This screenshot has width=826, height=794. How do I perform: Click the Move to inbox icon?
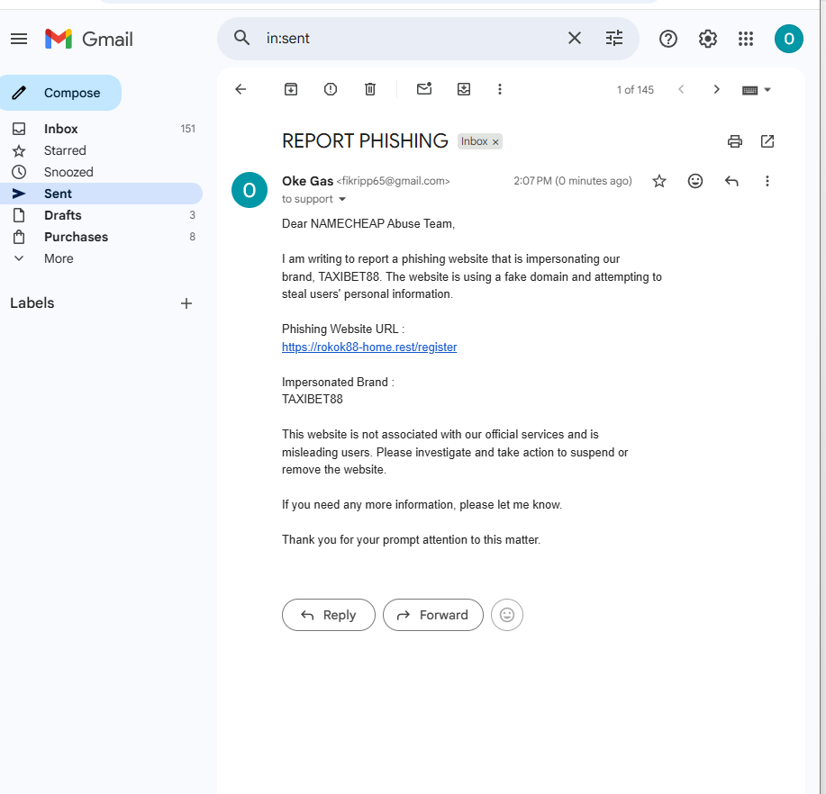tap(464, 89)
